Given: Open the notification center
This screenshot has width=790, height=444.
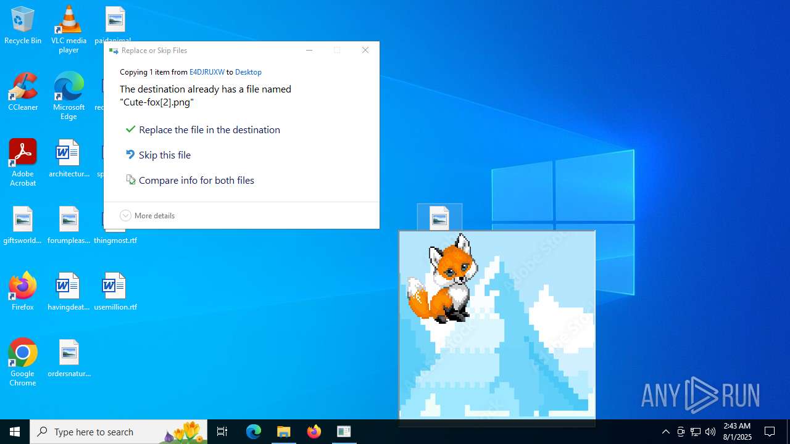Looking at the screenshot, I should (x=770, y=432).
